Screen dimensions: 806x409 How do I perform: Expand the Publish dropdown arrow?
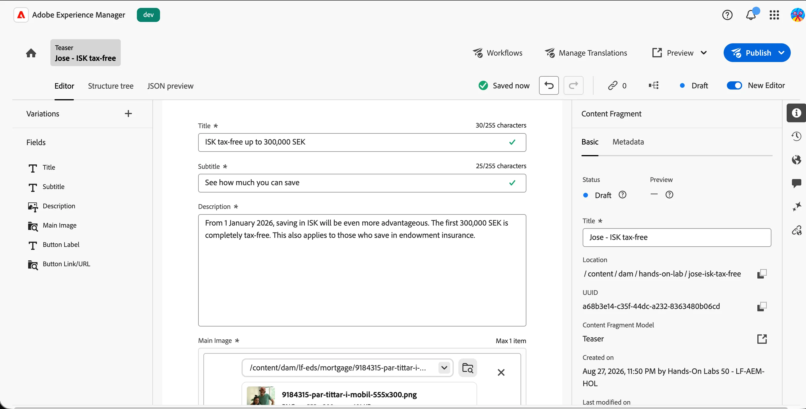pyautogui.click(x=781, y=53)
